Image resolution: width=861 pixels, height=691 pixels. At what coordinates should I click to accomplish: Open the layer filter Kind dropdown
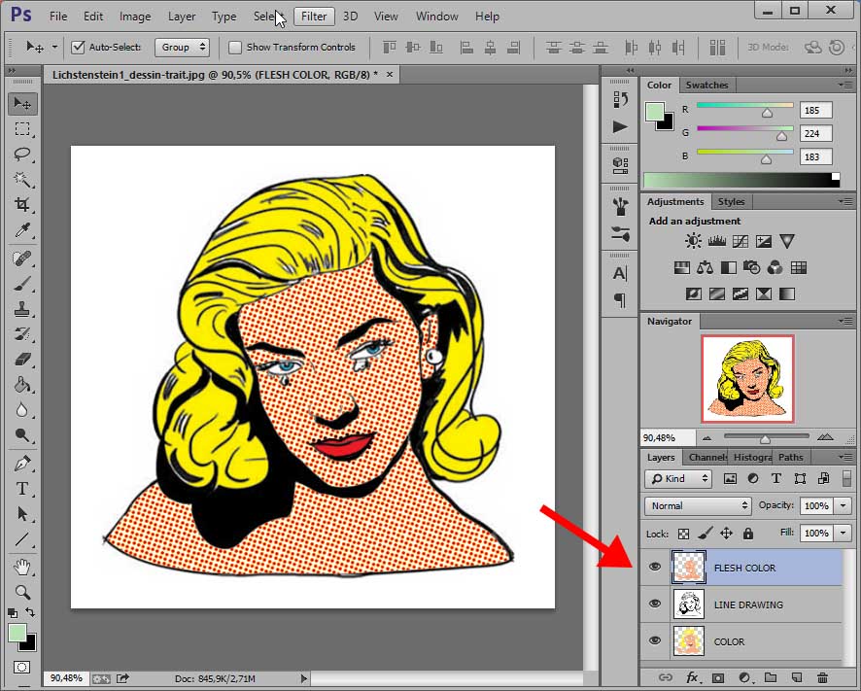[678, 479]
